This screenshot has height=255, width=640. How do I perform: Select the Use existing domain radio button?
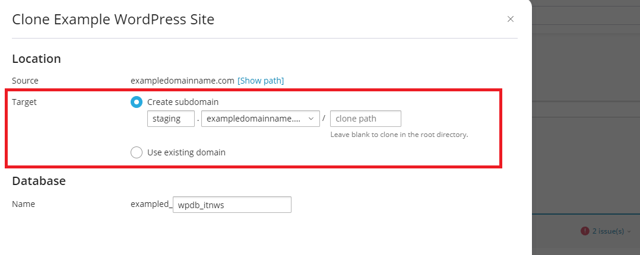(137, 152)
